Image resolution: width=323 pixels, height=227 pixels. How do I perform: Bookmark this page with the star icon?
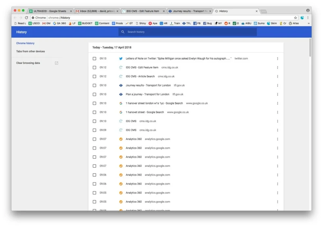296,18
